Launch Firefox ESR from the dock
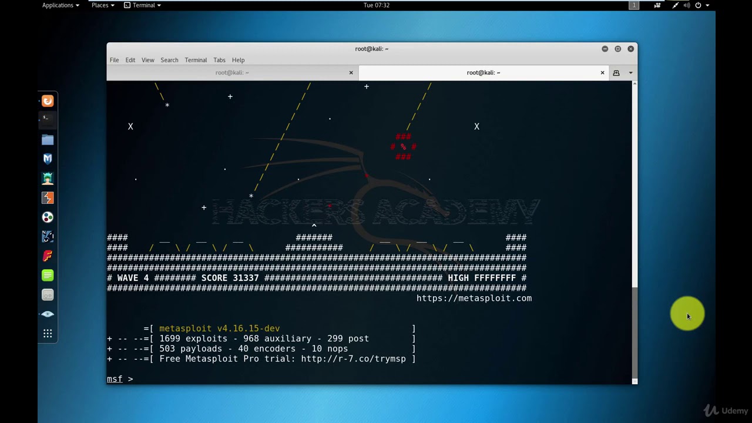This screenshot has height=423, width=752. coord(48,101)
